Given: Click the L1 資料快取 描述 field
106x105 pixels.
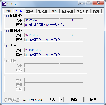Looking at the screenshot, I should click(x=54, y=25).
